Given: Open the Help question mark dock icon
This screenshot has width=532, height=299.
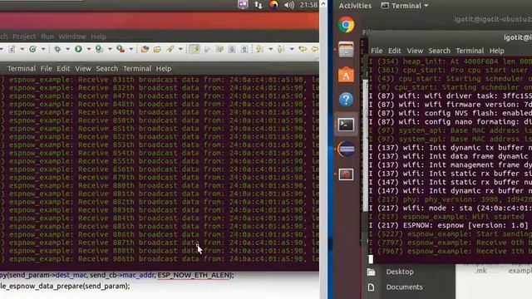Looking at the screenshot, I should (x=346, y=100).
